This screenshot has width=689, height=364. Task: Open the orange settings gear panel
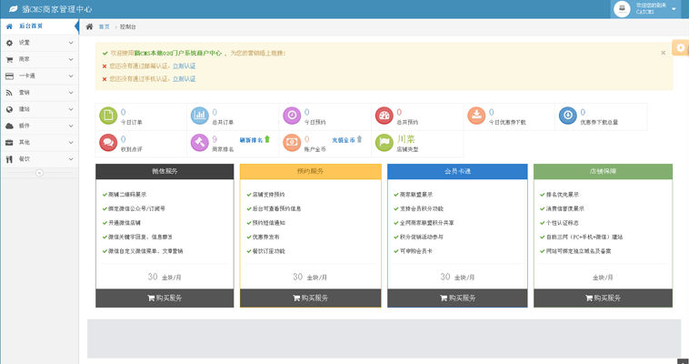[681, 48]
